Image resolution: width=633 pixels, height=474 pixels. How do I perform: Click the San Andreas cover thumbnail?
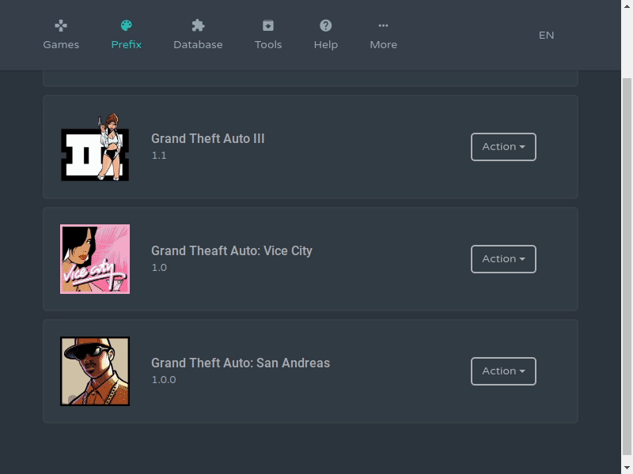pos(95,371)
